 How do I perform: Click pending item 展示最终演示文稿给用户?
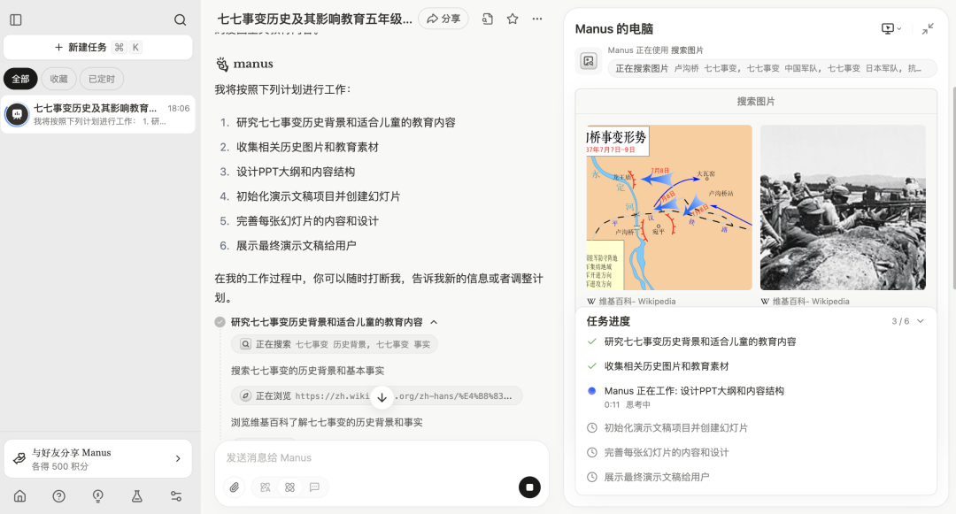point(657,477)
